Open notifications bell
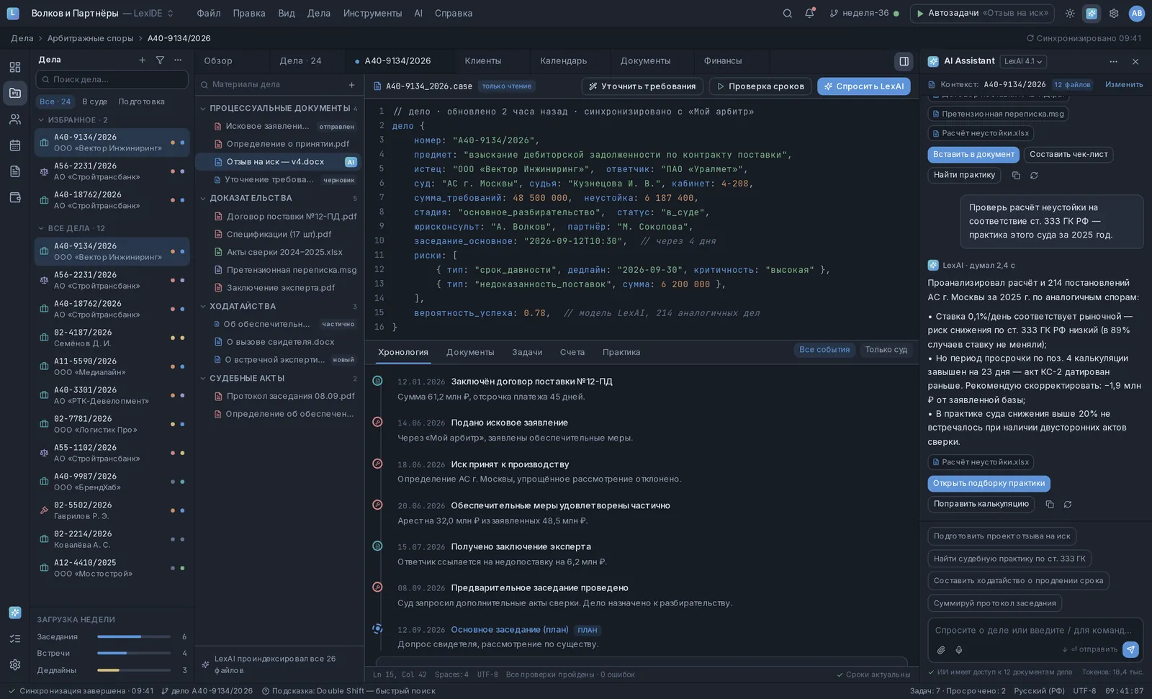The image size is (1152, 699). 809,13
